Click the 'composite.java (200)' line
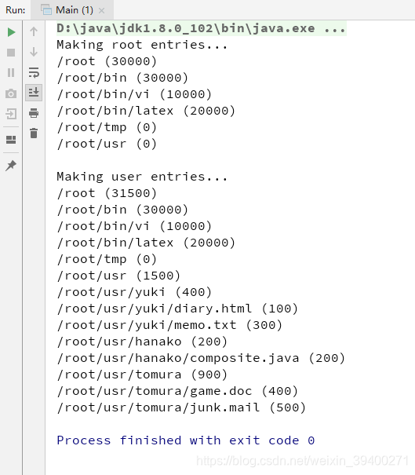This screenshot has height=475, width=415. (x=201, y=358)
